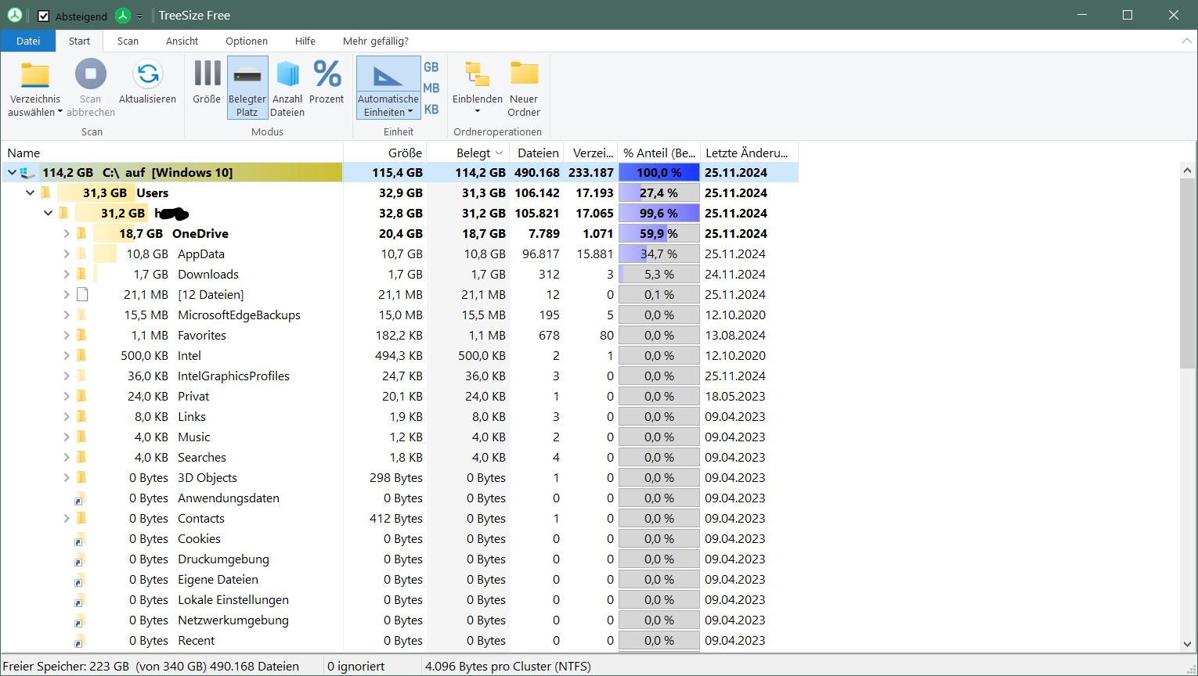Click the Recent shortcut icon
Image resolution: width=1198 pixels, height=676 pixels.
coord(80,641)
